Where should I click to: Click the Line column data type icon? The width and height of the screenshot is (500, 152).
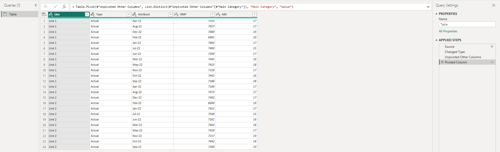51,14
